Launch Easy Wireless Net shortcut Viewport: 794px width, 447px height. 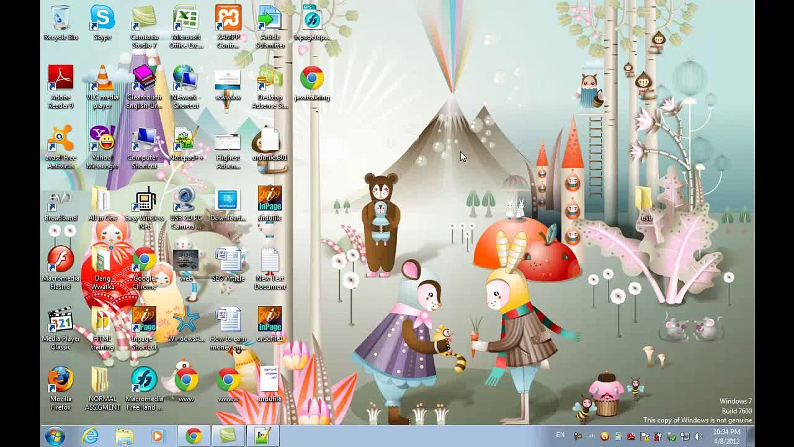(x=144, y=207)
